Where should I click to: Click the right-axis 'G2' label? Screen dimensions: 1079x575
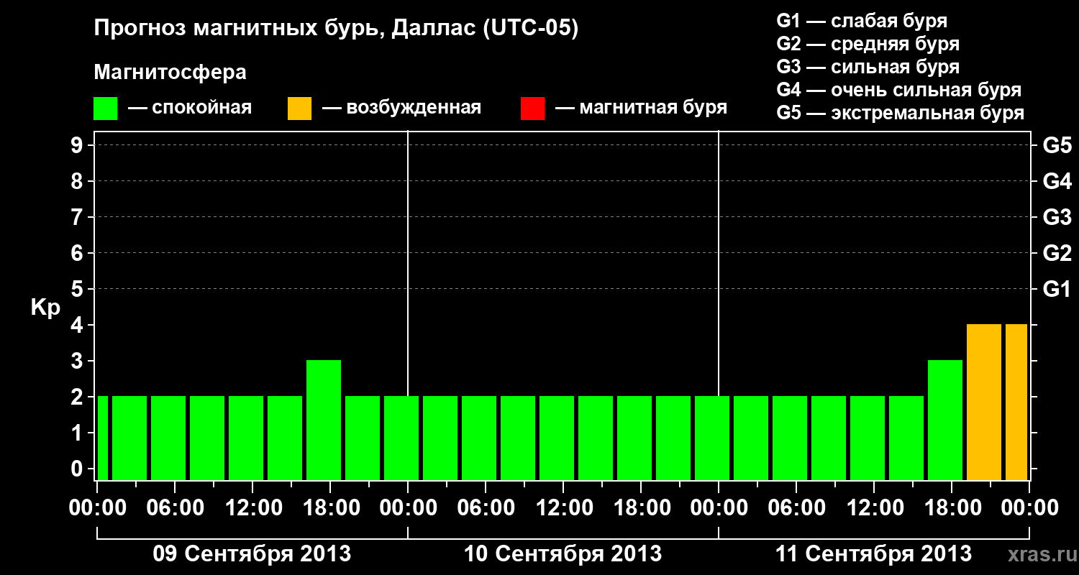coord(1057,253)
